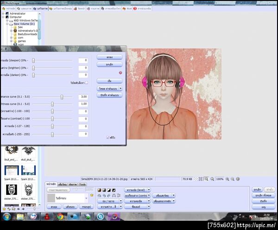Click the save preset button in dialog
Viewport: 278px width, 230px height.
pos(109,95)
